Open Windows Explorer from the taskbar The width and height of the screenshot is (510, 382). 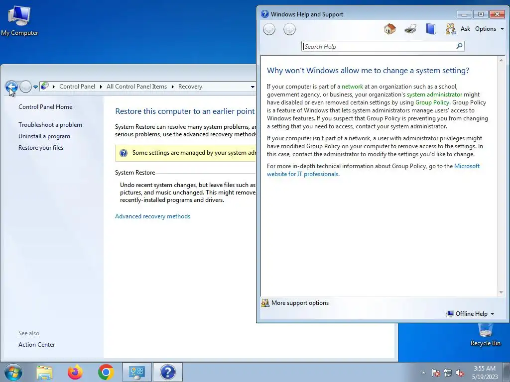(44, 372)
